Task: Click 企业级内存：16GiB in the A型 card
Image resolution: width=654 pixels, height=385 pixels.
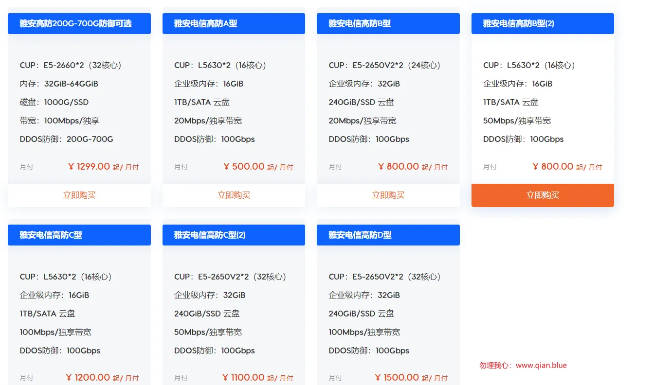Action: pyautogui.click(x=209, y=84)
